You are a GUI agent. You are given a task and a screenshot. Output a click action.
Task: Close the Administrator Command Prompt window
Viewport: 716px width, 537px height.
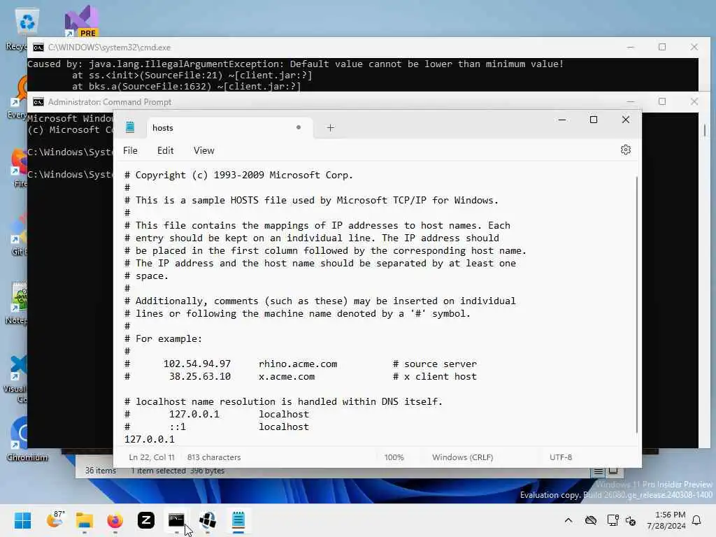point(694,101)
